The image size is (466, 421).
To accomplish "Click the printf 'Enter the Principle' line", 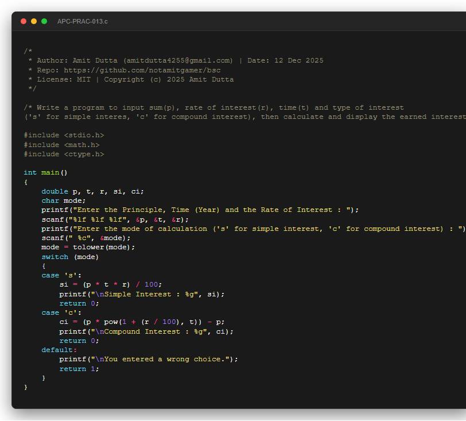I will (x=200, y=210).
